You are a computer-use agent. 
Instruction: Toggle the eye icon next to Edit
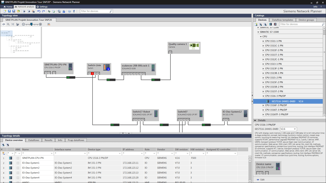coord(258,180)
